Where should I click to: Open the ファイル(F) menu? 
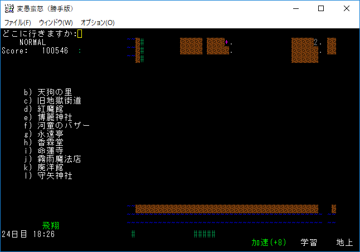pos(17,23)
